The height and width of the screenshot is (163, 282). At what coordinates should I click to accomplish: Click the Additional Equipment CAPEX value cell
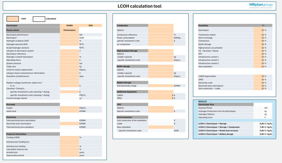point(161,95)
